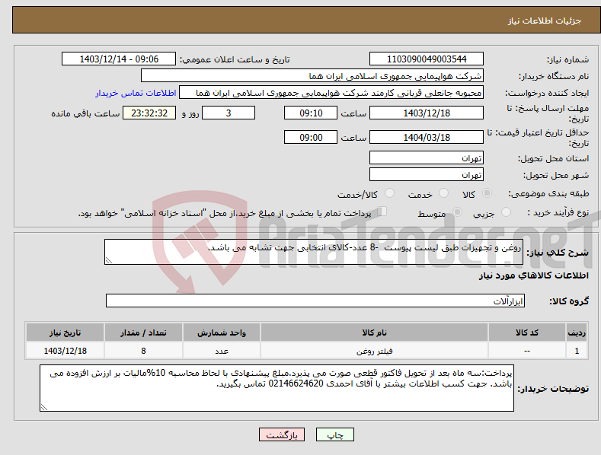Click the delivery city field تهران
Image resolution: width=601 pixels, height=455 pixels.
click(x=427, y=175)
